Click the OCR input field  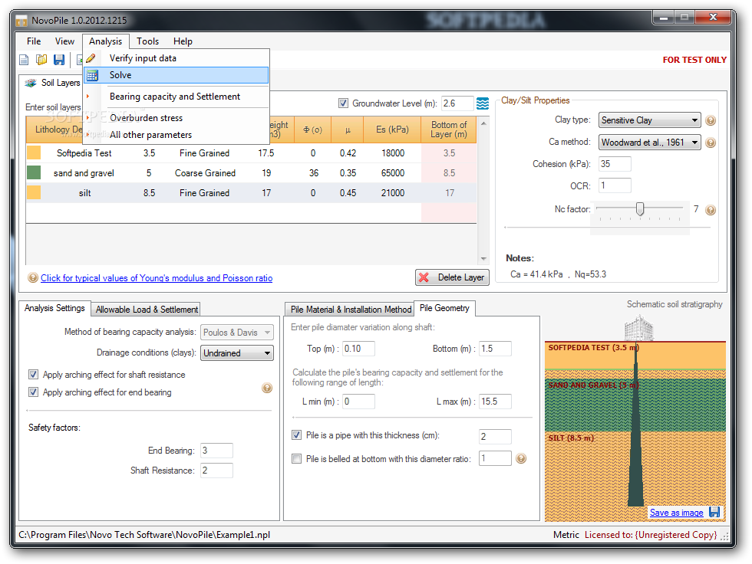click(x=615, y=185)
